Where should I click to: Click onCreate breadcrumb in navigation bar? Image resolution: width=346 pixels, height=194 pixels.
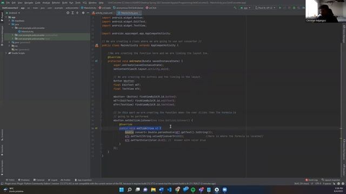(x=105, y=8)
